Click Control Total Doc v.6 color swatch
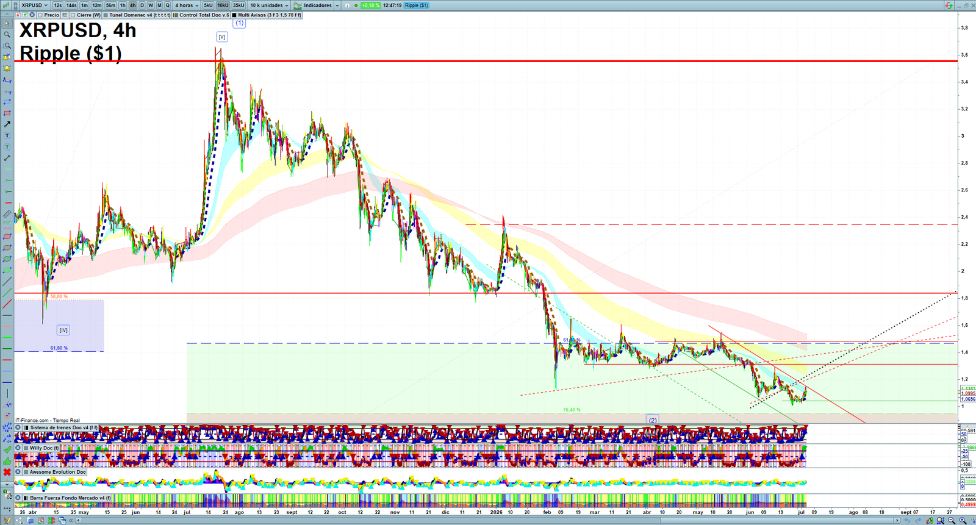 tap(176, 15)
